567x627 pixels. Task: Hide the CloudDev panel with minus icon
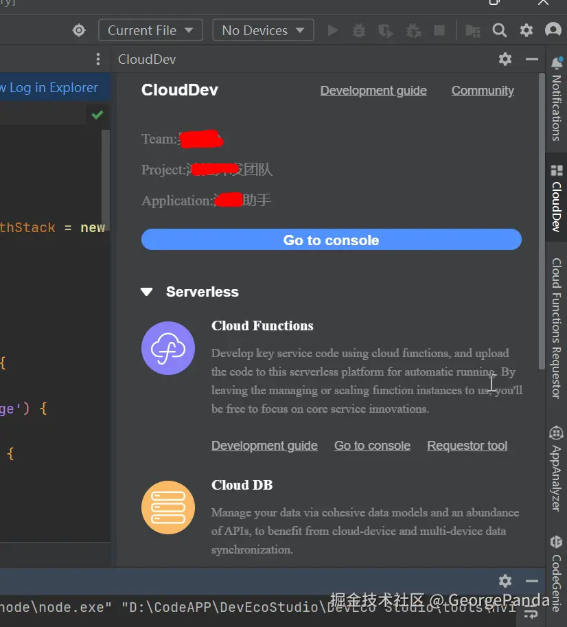click(x=532, y=59)
